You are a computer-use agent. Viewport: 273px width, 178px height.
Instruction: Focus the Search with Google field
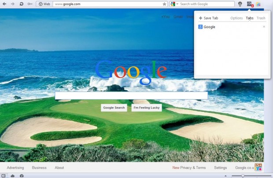(x=207, y=4)
